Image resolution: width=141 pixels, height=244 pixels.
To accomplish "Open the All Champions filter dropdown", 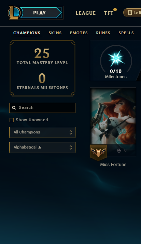I will [x=42, y=132].
